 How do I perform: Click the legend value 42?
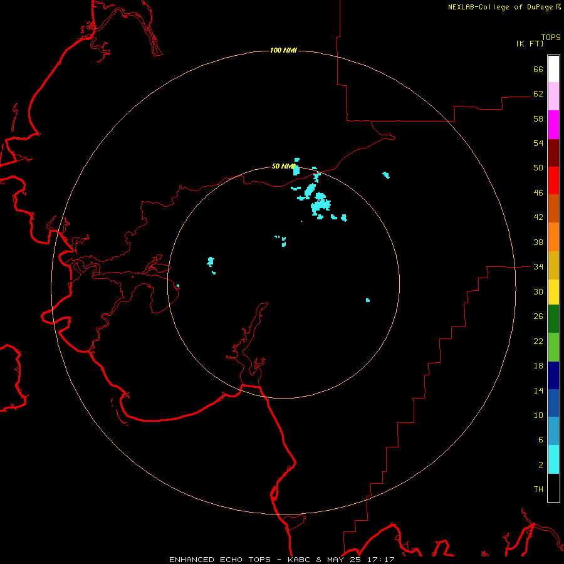(x=538, y=217)
